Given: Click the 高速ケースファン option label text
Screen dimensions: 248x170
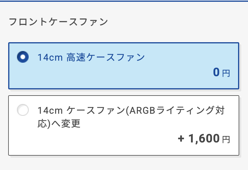Looking at the screenshot, I should [105, 57].
